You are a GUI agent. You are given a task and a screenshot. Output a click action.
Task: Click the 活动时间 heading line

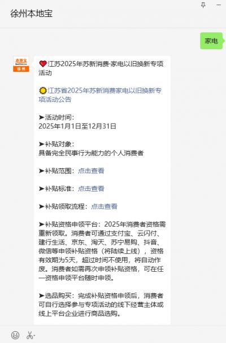pos(56,117)
